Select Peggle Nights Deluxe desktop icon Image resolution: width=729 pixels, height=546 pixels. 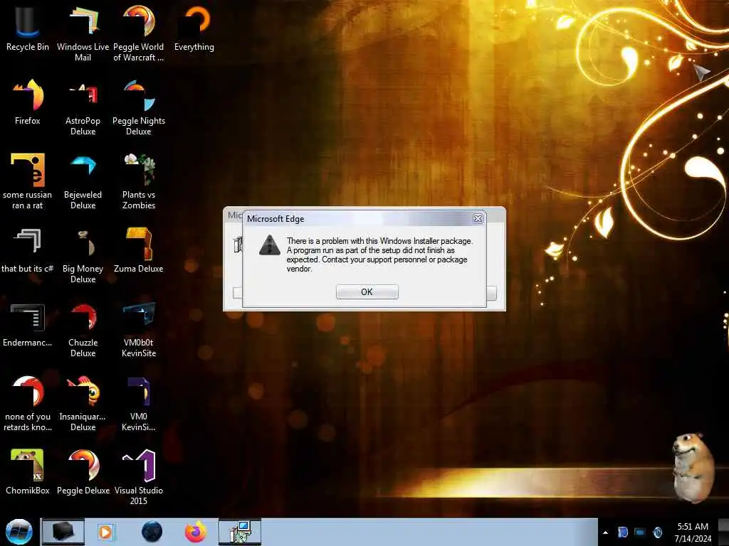pos(139,107)
